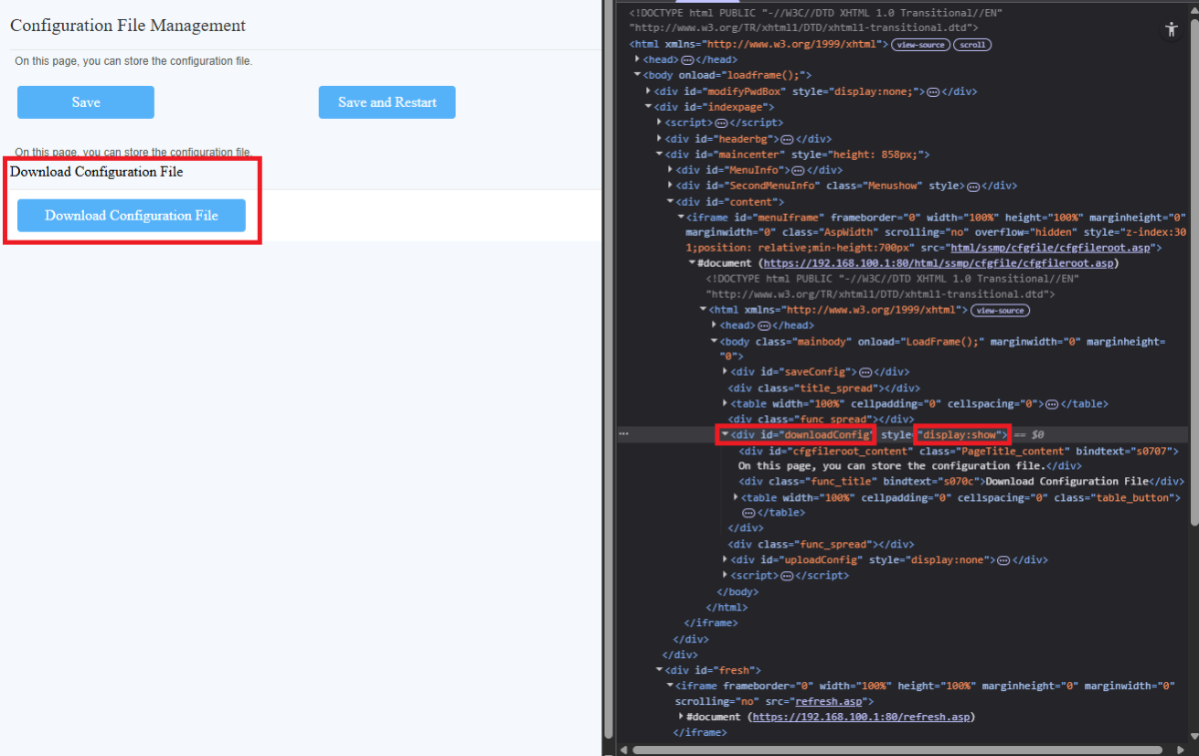1199x756 pixels.
Task: Expand the uploadConfig div node
Action: coord(724,560)
